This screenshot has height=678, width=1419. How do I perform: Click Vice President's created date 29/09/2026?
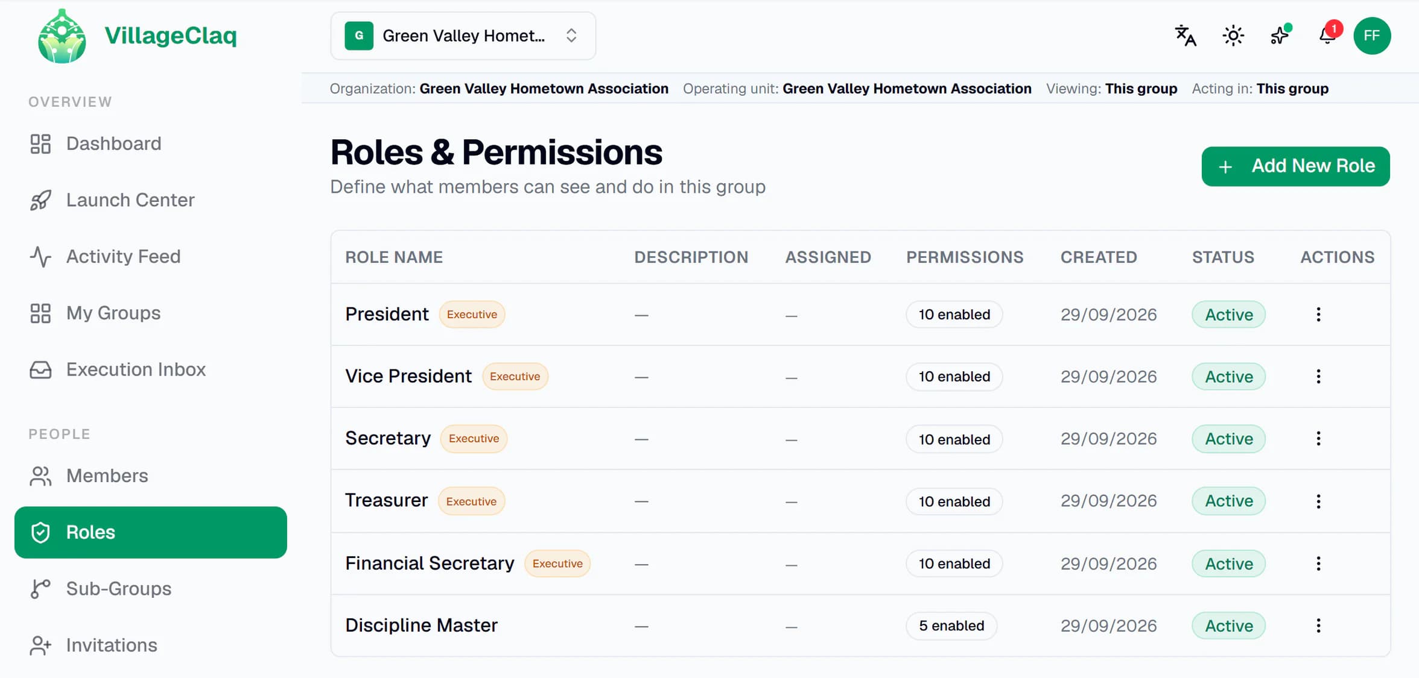pyautogui.click(x=1108, y=377)
